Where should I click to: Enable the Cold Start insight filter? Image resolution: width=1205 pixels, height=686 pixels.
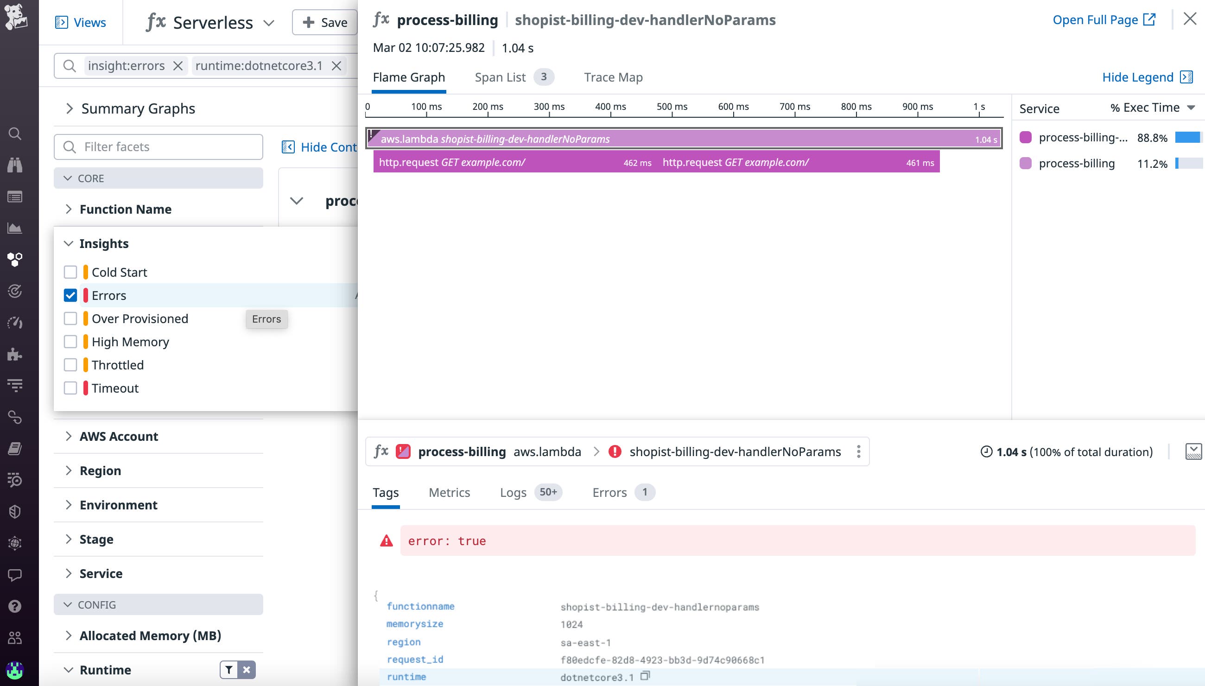tap(70, 272)
